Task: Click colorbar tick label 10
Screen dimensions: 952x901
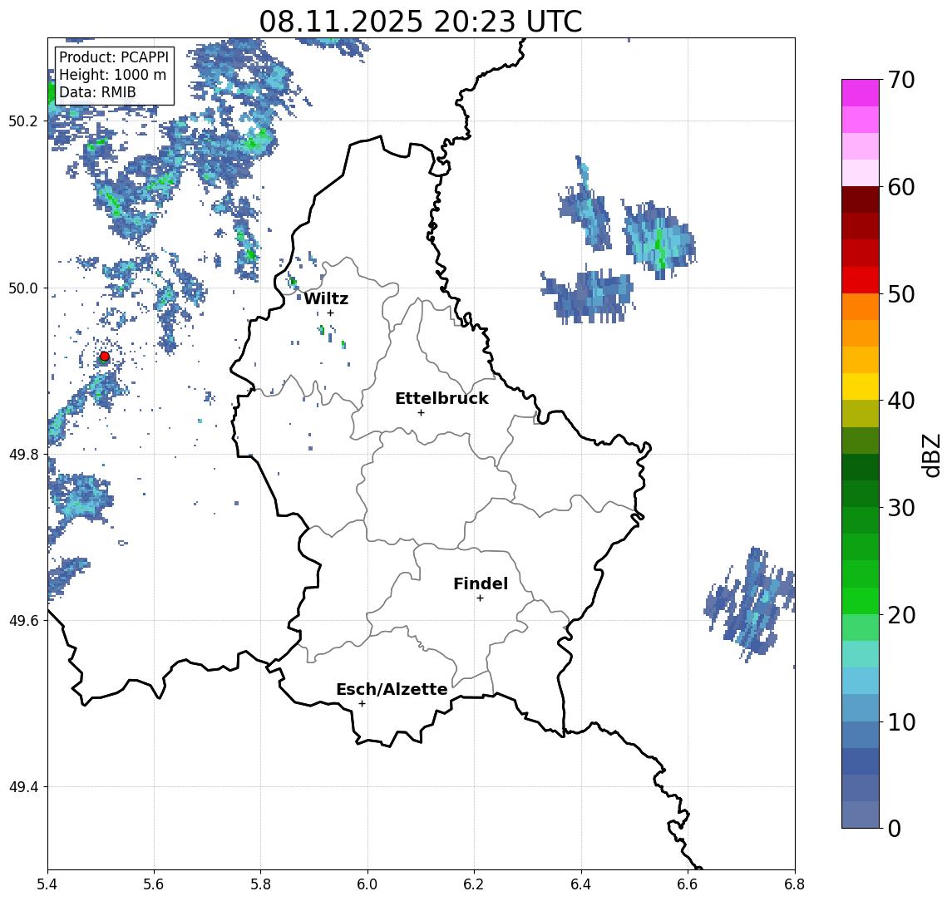Action: 901,721
